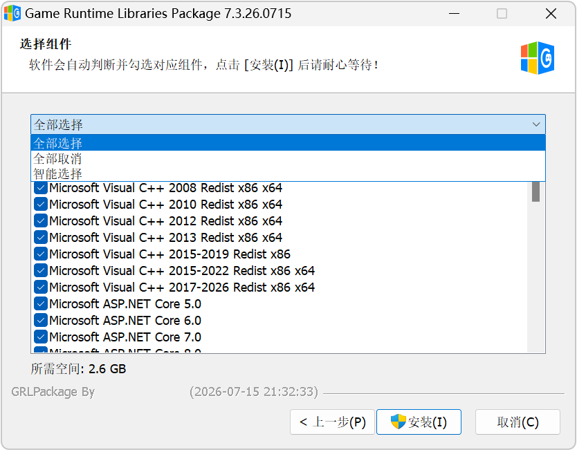Click the app icon in the title bar
This screenshot has height=452, width=577.
pyautogui.click(x=12, y=13)
